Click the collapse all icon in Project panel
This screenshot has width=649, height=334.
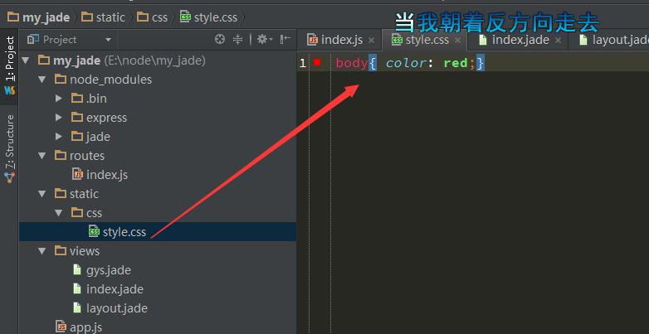[x=238, y=39]
